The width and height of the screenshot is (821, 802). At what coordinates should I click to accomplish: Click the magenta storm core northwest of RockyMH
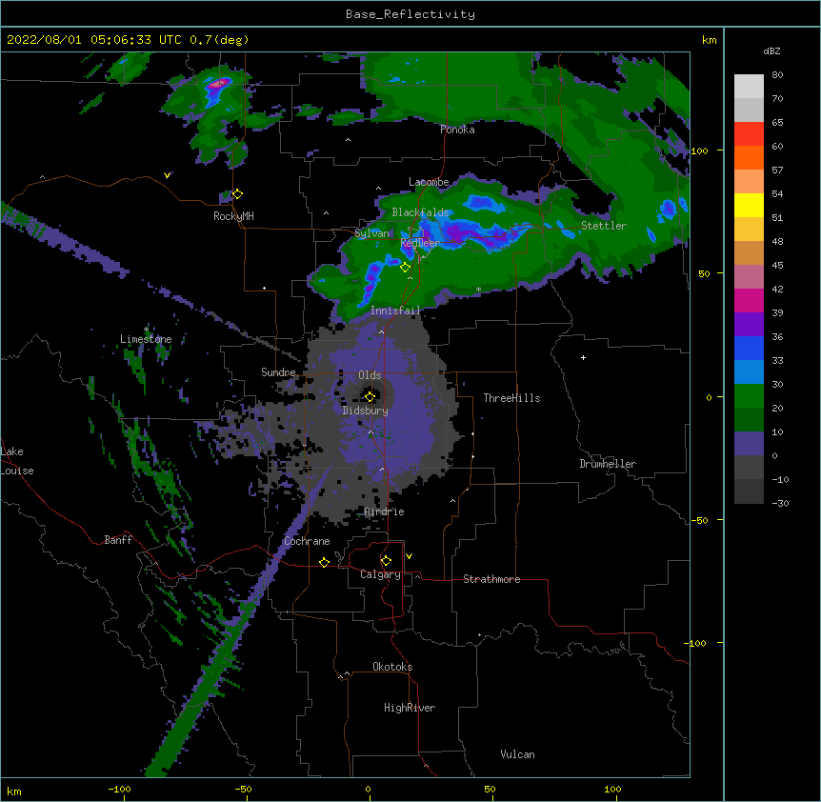(219, 83)
